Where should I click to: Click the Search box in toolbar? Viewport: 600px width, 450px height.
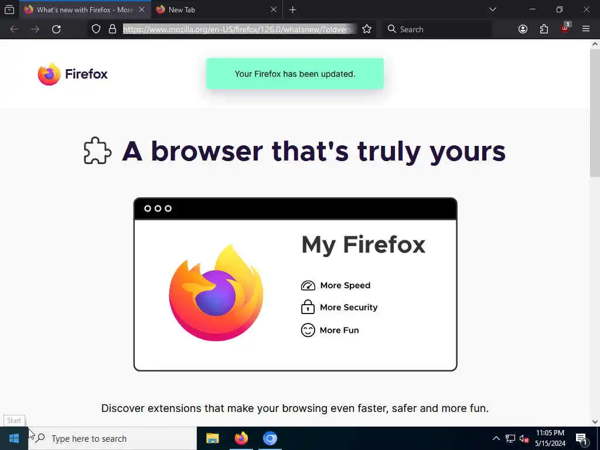pyautogui.click(x=438, y=29)
